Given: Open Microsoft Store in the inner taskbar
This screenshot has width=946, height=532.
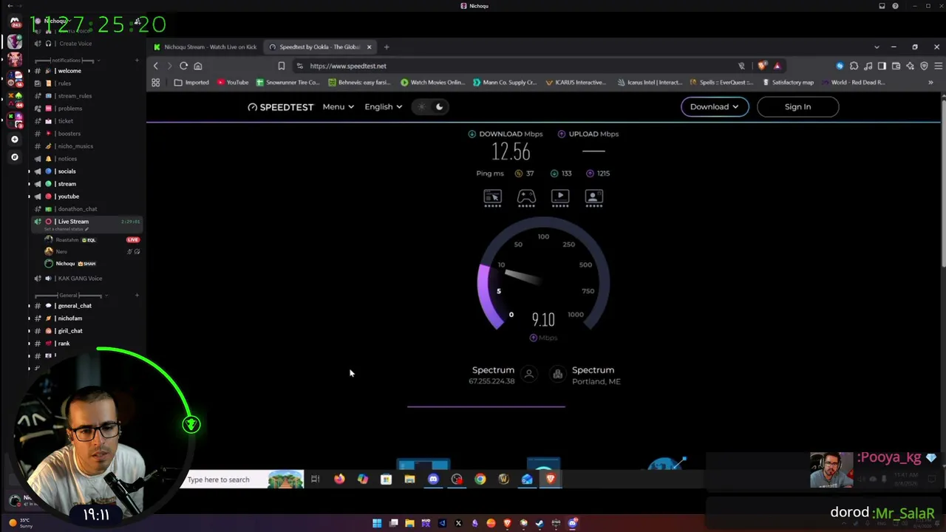Looking at the screenshot, I should coord(386,480).
